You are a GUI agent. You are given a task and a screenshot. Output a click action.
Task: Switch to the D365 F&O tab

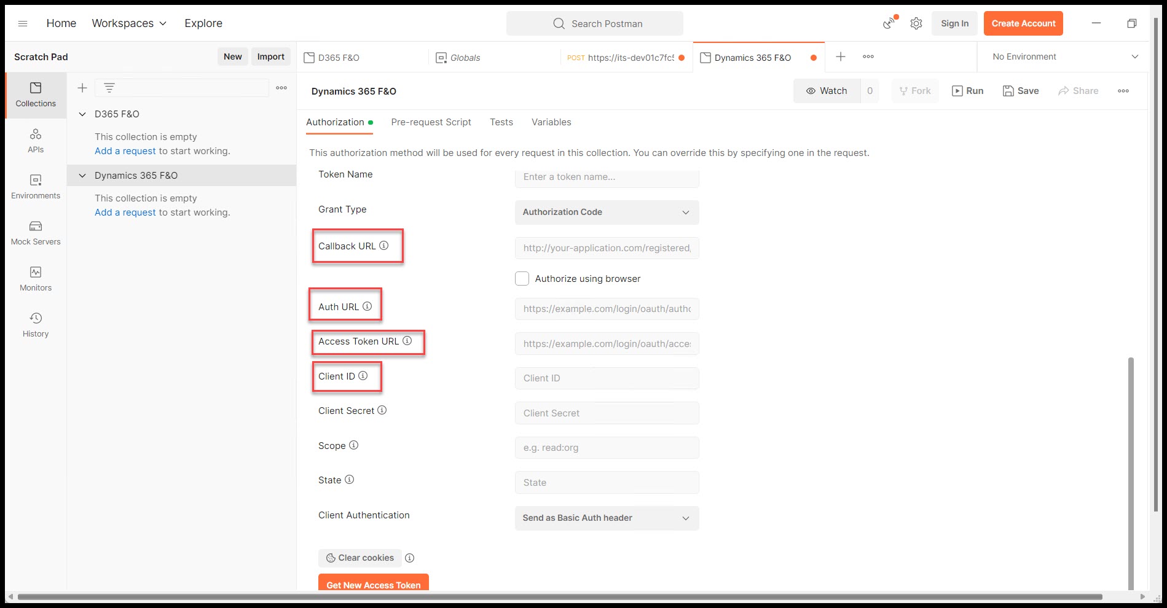coord(362,57)
